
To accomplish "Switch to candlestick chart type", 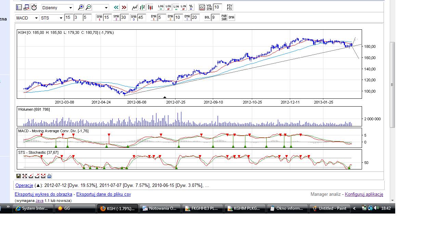I will (x=150, y=7).
